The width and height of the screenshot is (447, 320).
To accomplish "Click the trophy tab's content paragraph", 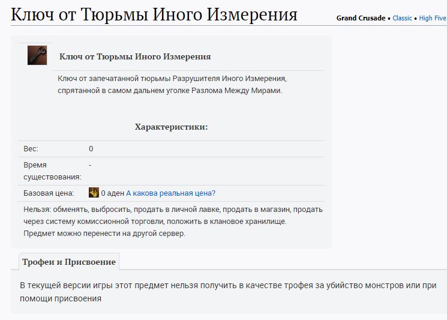I will click(x=228, y=291).
